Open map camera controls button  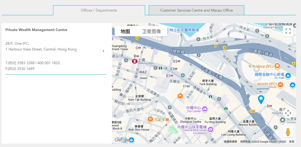288,113
